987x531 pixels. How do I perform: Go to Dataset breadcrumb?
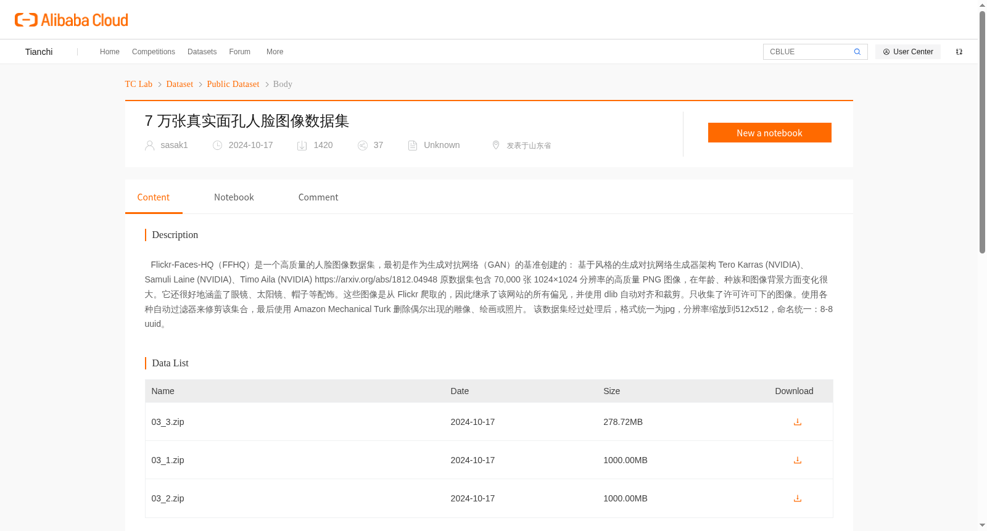coord(180,84)
